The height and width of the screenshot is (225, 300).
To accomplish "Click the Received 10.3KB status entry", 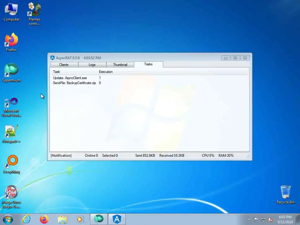I will 172,156.
